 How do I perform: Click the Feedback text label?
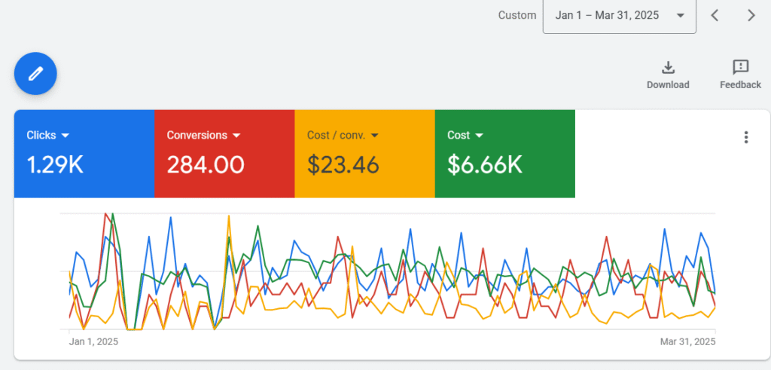tap(740, 85)
